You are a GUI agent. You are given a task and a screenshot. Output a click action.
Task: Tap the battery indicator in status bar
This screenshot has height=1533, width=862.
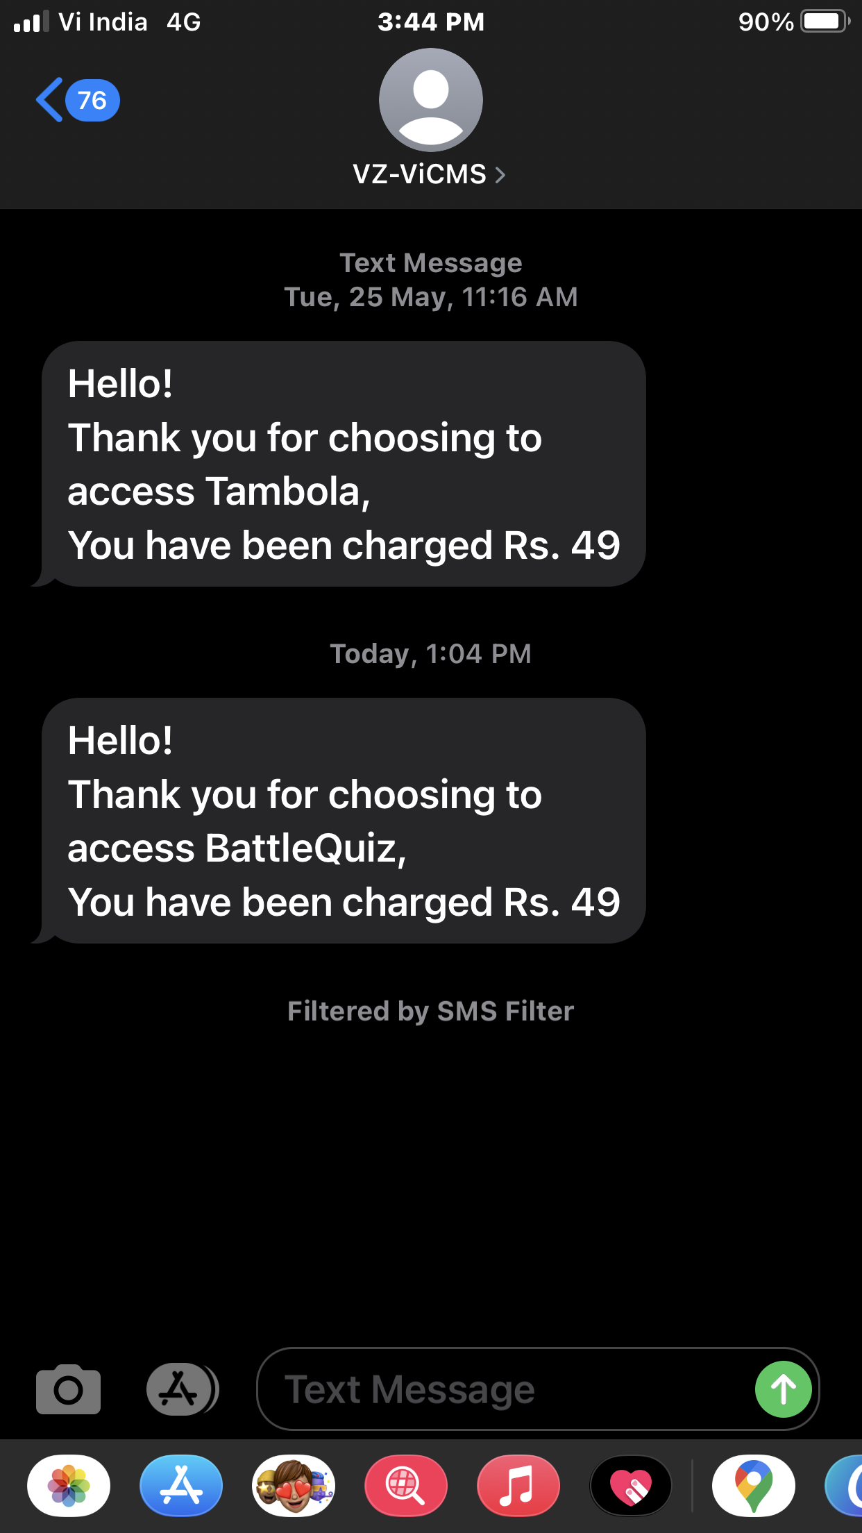pos(825,22)
